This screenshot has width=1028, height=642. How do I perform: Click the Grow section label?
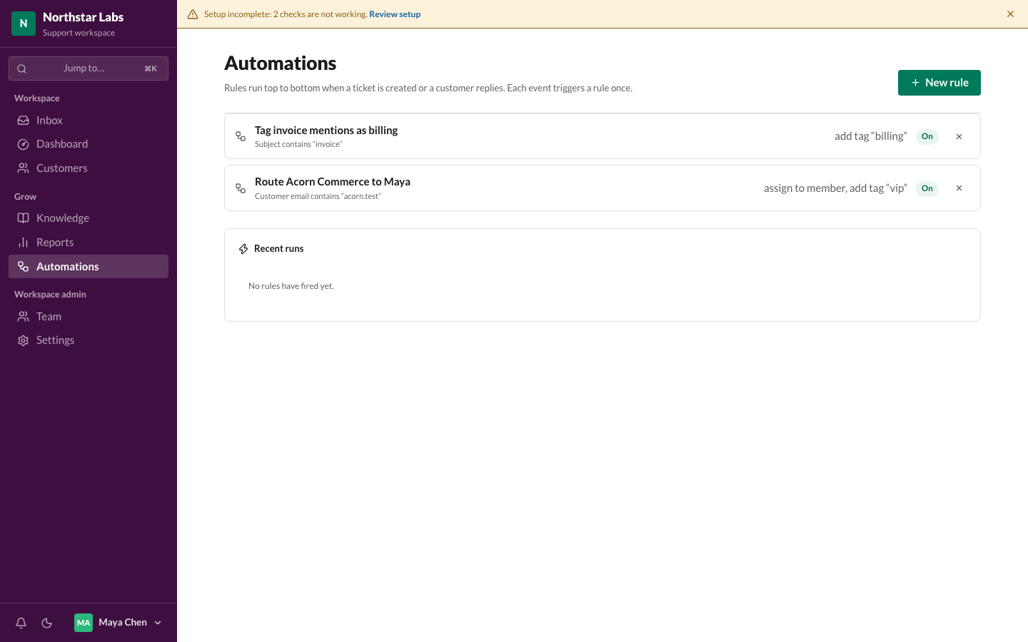[x=25, y=197]
